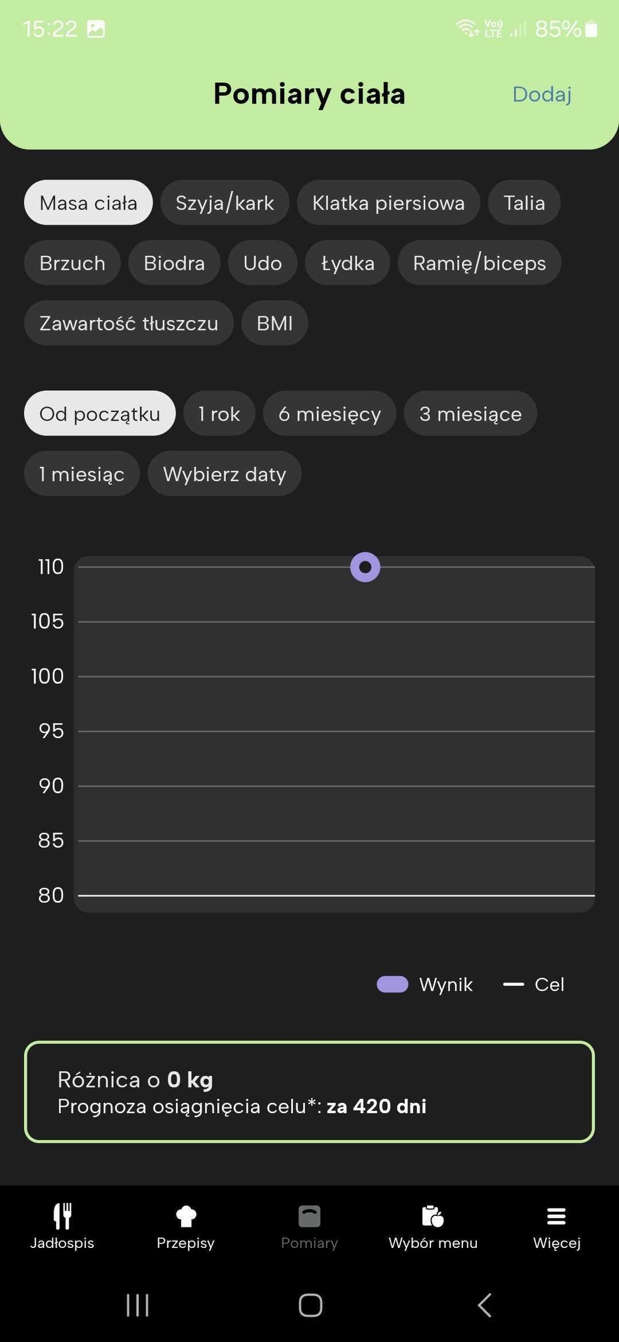Open the Wybierz daty date picker

[224, 474]
